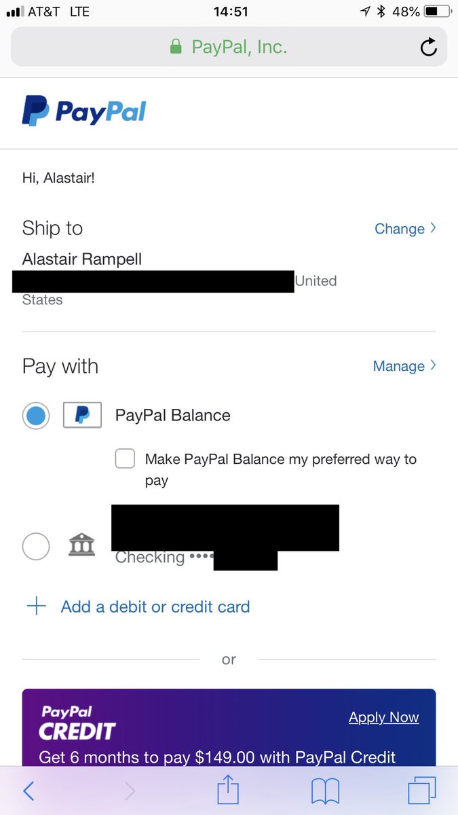This screenshot has height=815, width=458.
Task: Tap Safari back arrow
Action: (28, 791)
